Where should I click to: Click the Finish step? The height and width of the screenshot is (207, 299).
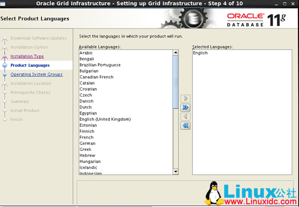17,120
